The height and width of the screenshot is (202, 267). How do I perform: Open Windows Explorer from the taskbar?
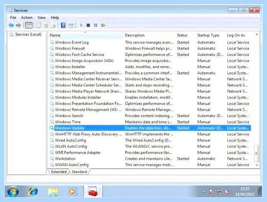tap(53, 192)
